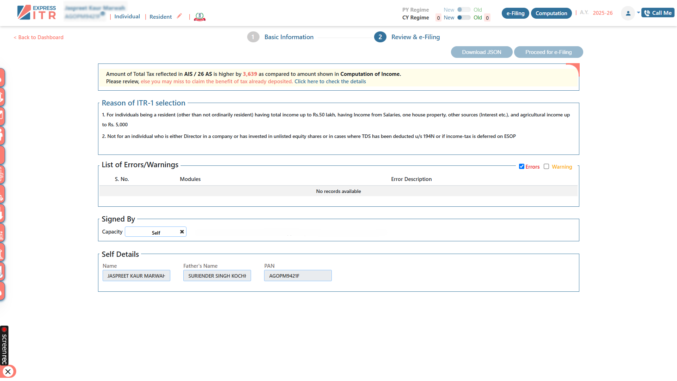Click the Download JSON button
Viewport: 677px width, 381px height.
[481, 52]
